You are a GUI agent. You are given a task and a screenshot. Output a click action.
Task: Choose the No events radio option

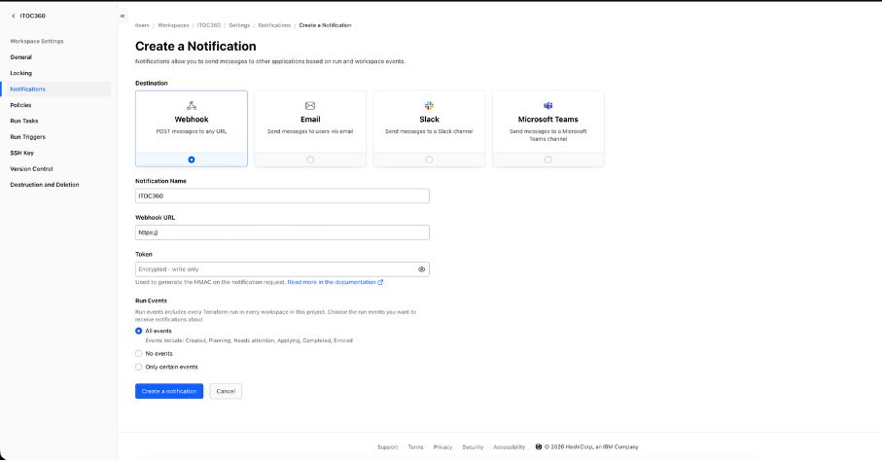pyautogui.click(x=139, y=354)
